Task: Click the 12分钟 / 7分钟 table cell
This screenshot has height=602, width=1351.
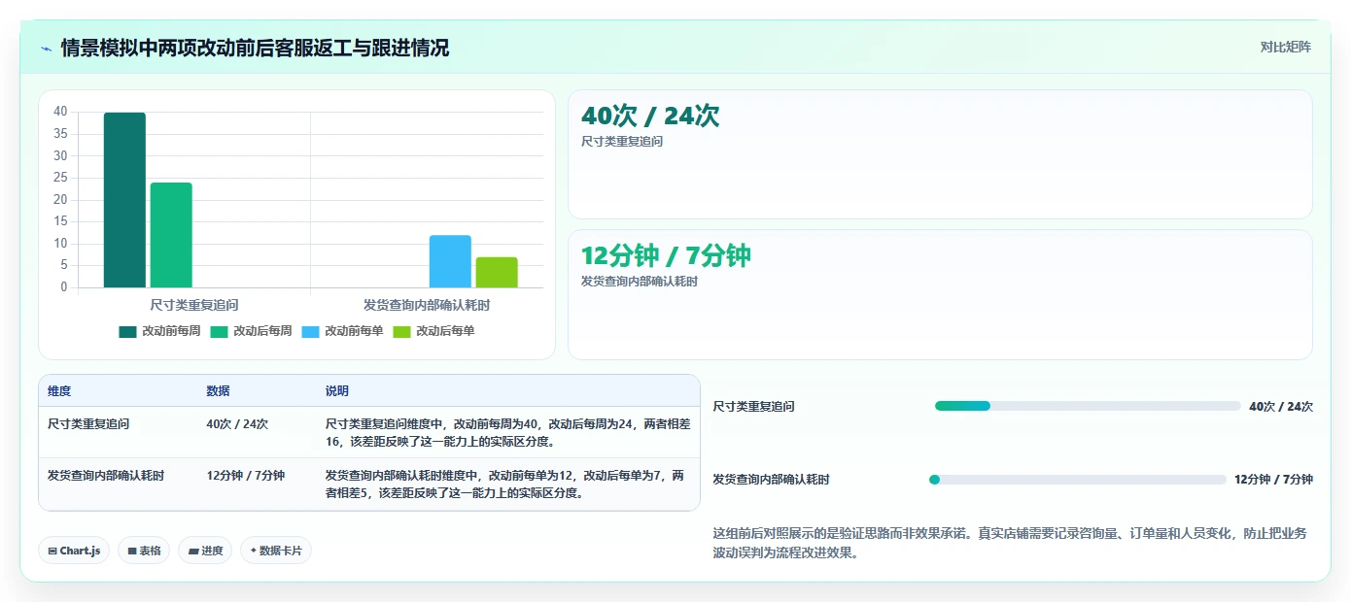Action: pos(245,476)
